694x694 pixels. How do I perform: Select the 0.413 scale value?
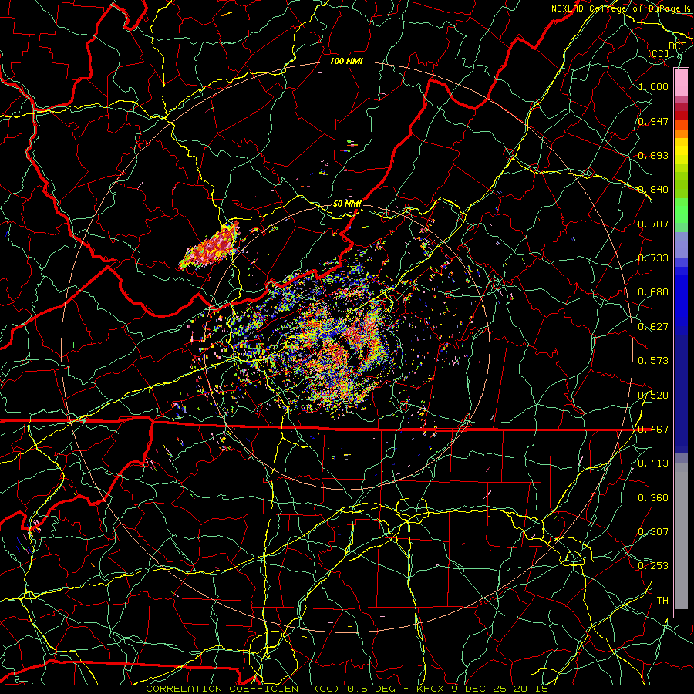click(653, 463)
